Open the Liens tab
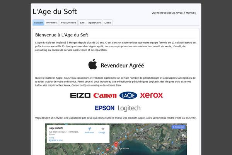Viewport: 232px width, 155px height. tap(107, 22)
